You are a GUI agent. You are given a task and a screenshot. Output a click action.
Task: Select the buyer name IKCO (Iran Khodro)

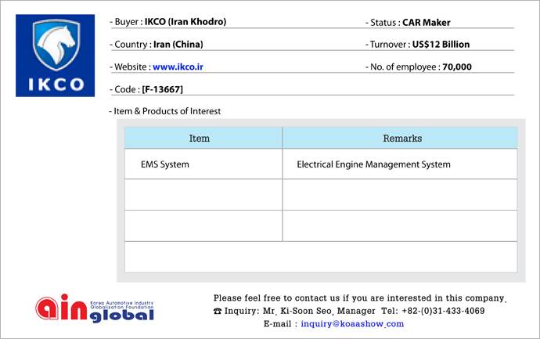185,22
